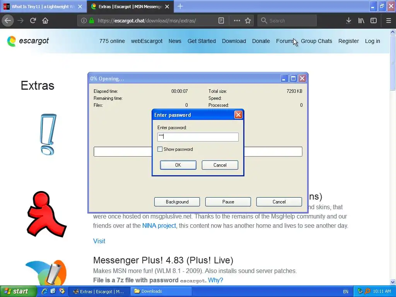Confirm the password with OK
This screenshot has height=297, width=396.
[x=178, y=165]
